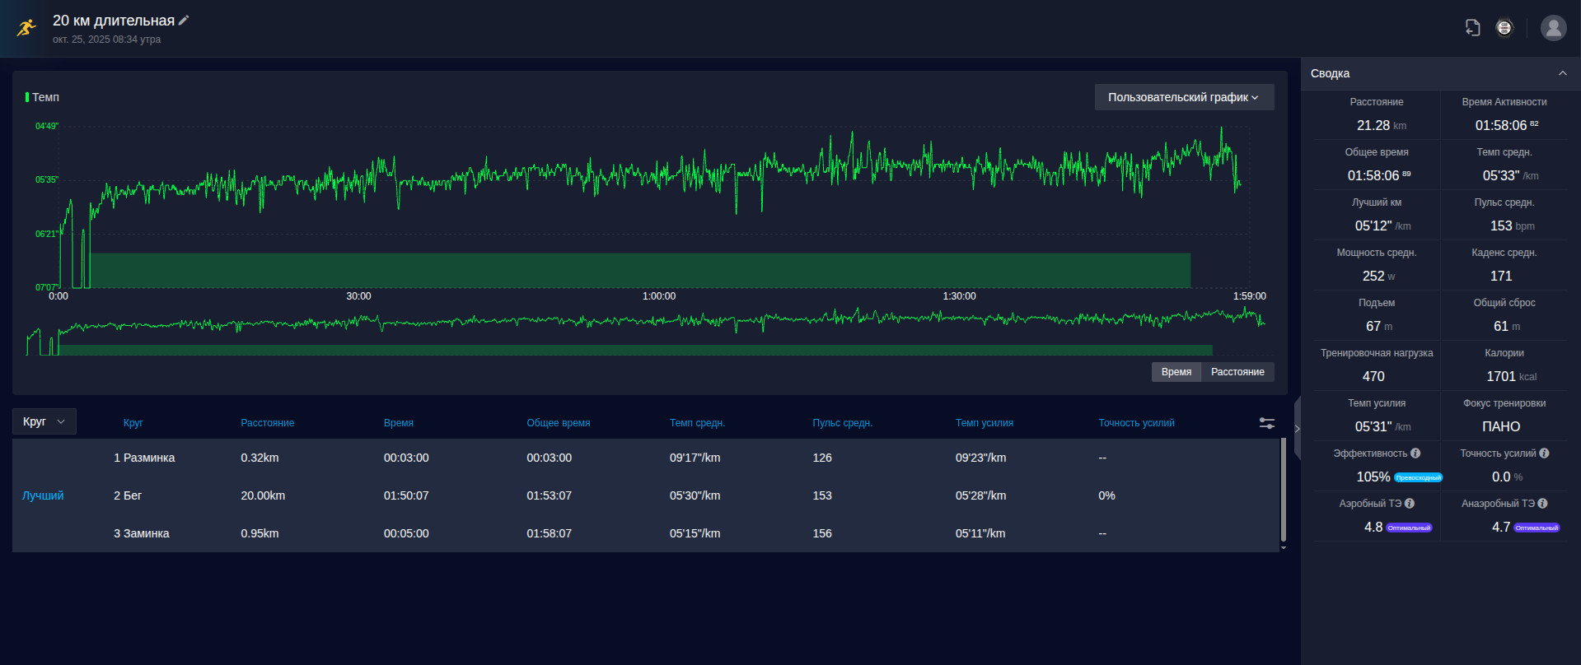Viewport: 1581px width, 665px height.
Task: Open the Круг lap type dropdown
Action: coord(44,421)
